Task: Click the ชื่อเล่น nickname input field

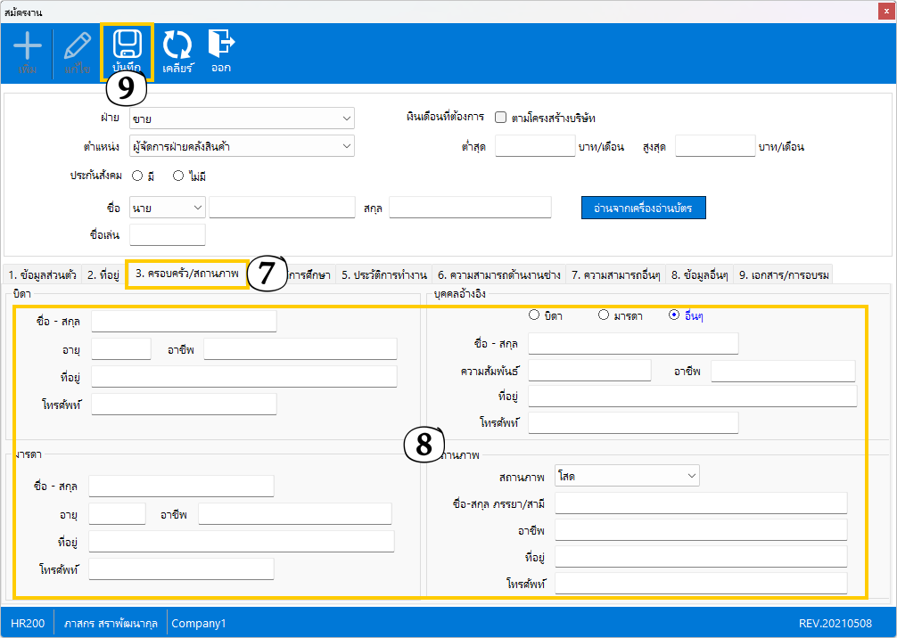Action: (168, 235)
